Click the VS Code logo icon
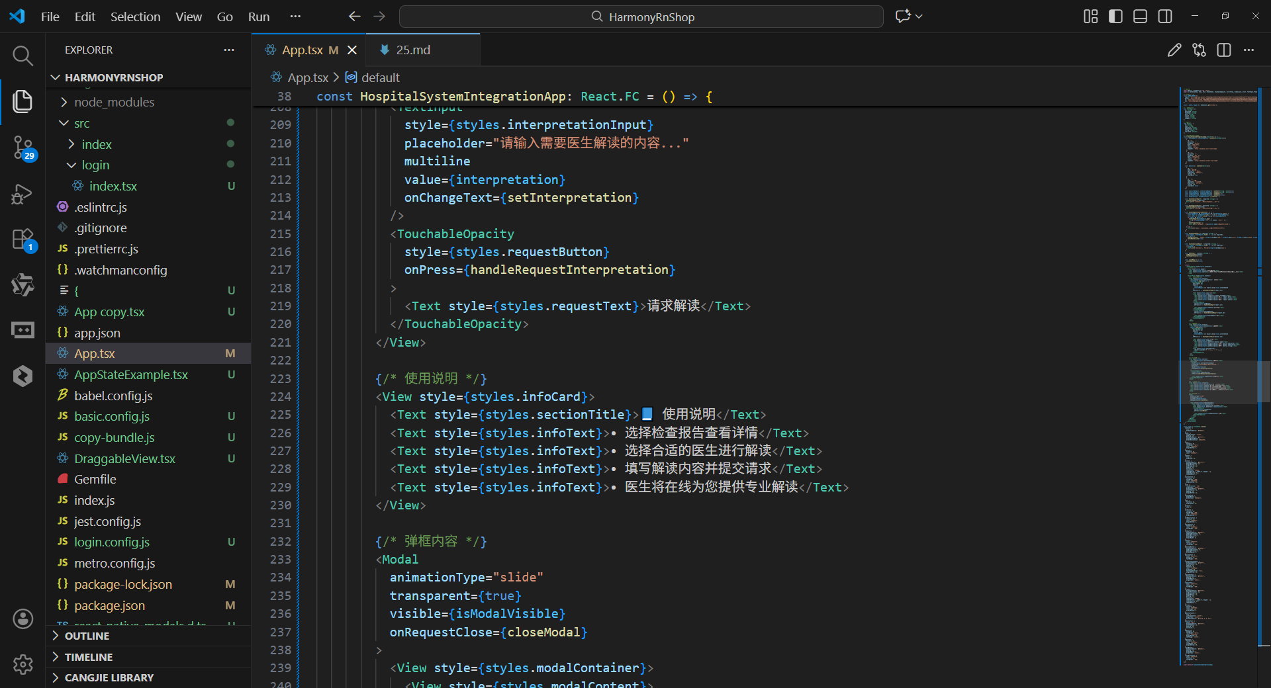 coord(17,17)
